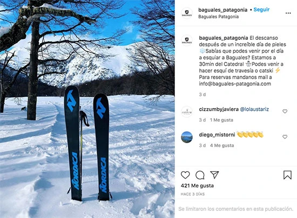
Task: Show 1 Me gusta on cizzumbyjaviera comment
Action: (221, 120)
